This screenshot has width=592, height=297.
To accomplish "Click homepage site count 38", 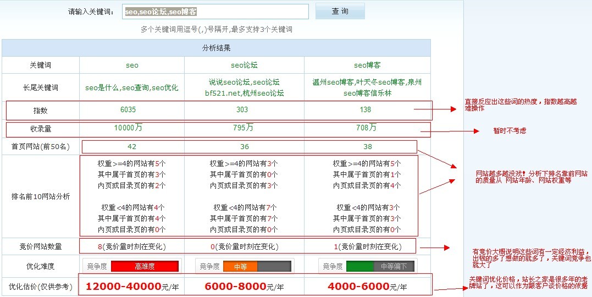I will click(x=368, y=147).
